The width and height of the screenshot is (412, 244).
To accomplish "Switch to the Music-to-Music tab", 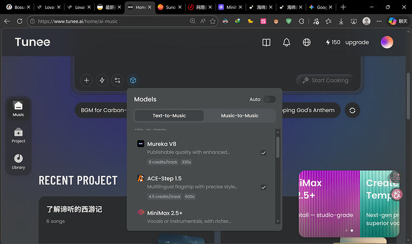I will [x=239, y=115].
